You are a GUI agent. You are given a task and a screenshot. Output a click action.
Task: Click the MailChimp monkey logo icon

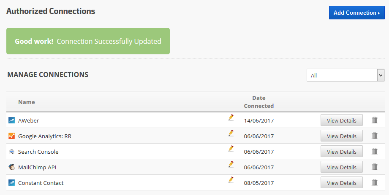[x=11, y=167]
